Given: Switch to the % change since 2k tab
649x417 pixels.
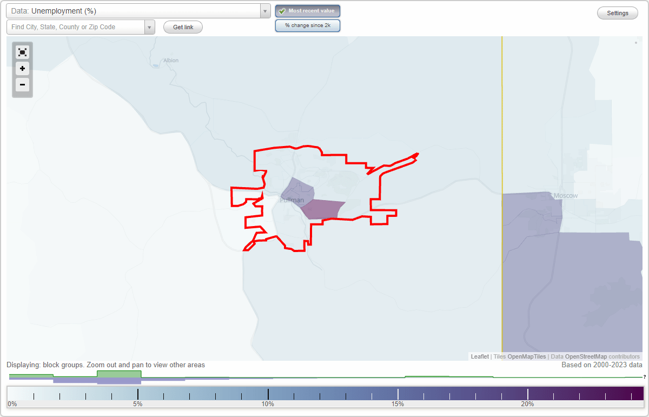Looking at the screenshot, I should [x=308, y=25].
